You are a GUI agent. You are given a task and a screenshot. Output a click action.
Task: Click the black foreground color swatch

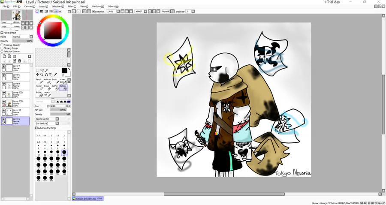click(x=64, y=70)
